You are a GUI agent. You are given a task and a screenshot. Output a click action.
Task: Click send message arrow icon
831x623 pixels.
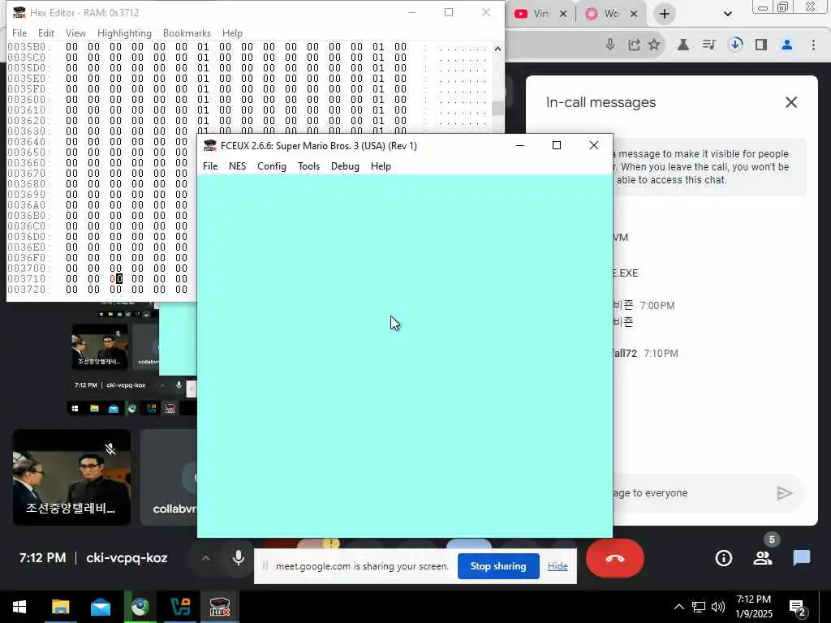(x=785, y=493)
